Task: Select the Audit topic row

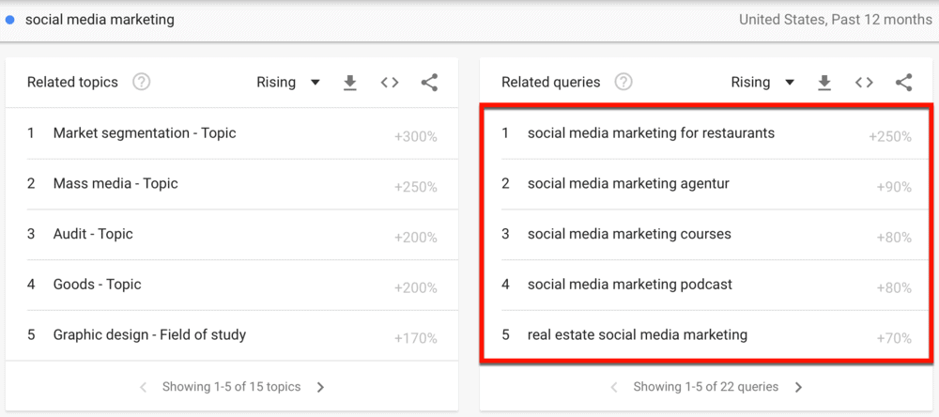Action: point(232,234)
